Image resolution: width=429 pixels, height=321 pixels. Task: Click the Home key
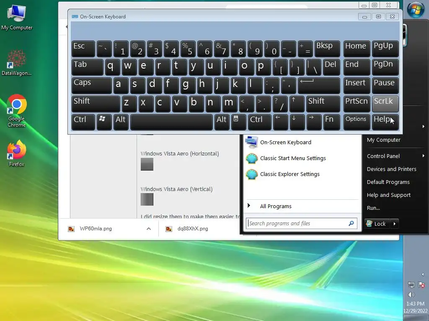coord(357,49)
